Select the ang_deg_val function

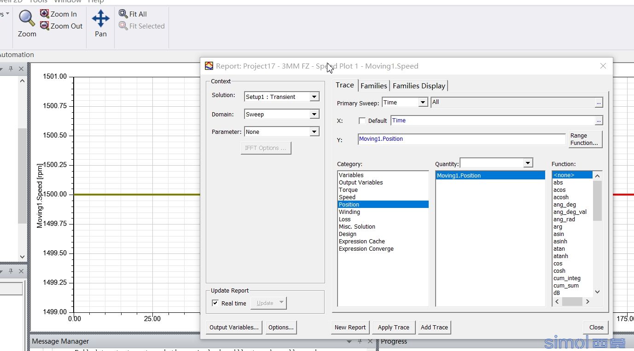coord(572,212)
